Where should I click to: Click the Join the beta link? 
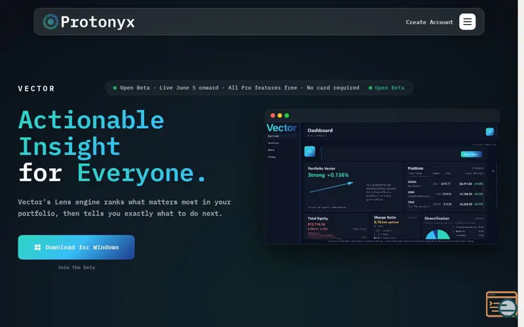76,267
